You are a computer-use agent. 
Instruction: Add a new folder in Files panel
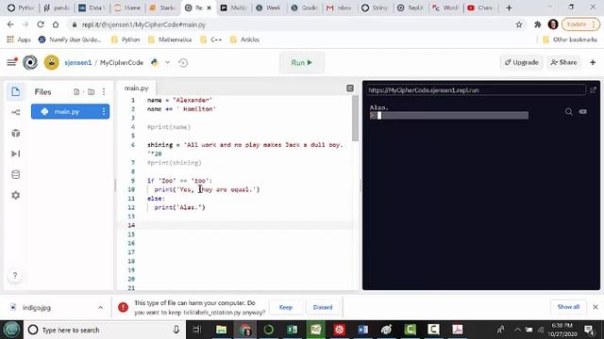(x=91, y=92)
